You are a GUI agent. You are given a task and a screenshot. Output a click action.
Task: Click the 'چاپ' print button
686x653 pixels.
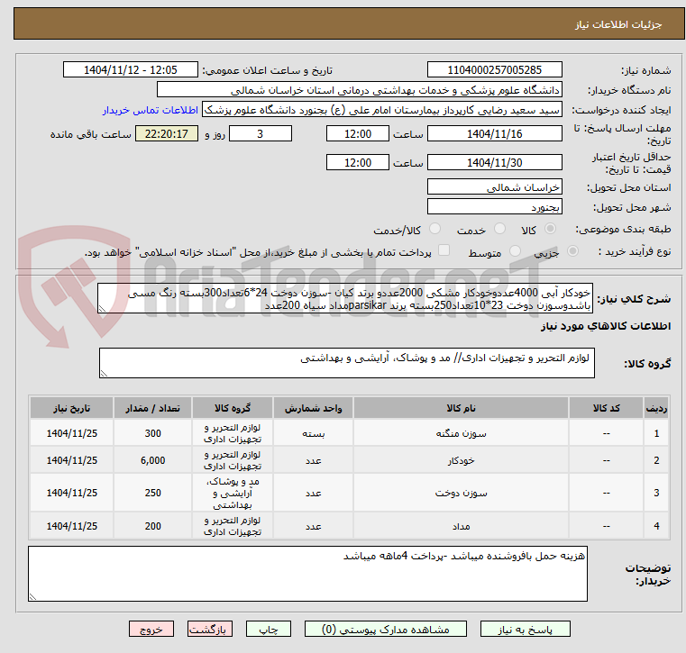point(269,629)
